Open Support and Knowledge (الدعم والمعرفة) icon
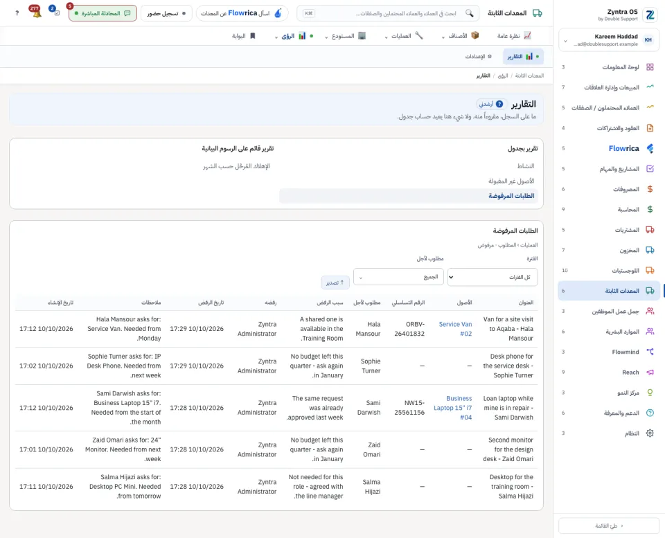 pos(650,413)
